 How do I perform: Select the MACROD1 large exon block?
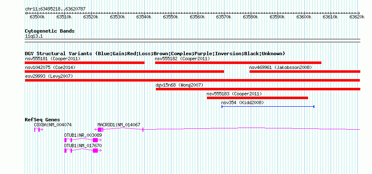tap(99, 130)
